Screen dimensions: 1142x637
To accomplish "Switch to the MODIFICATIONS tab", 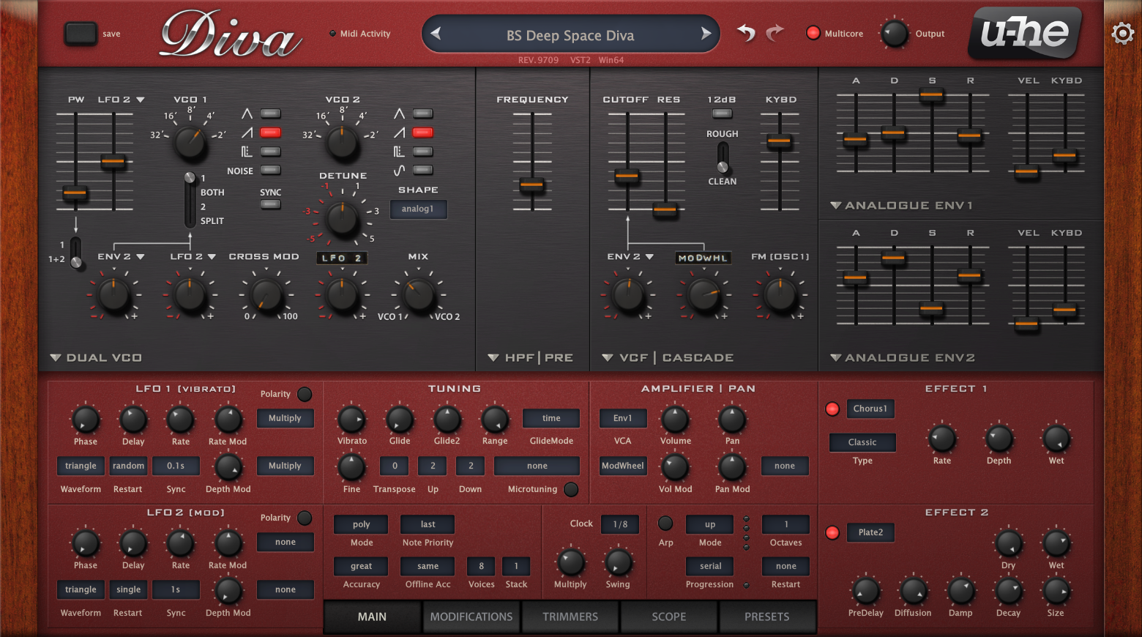I will (x=471, y=616).
